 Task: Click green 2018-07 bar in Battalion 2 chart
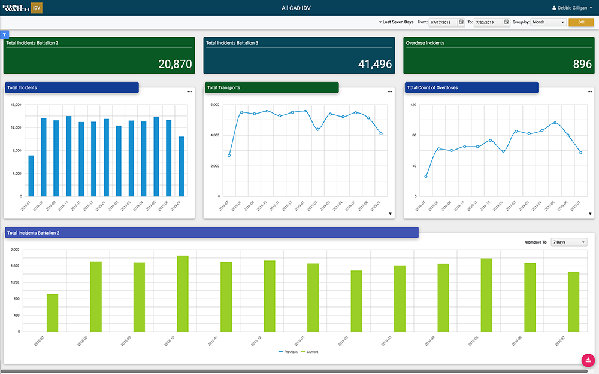click(52, 313)
